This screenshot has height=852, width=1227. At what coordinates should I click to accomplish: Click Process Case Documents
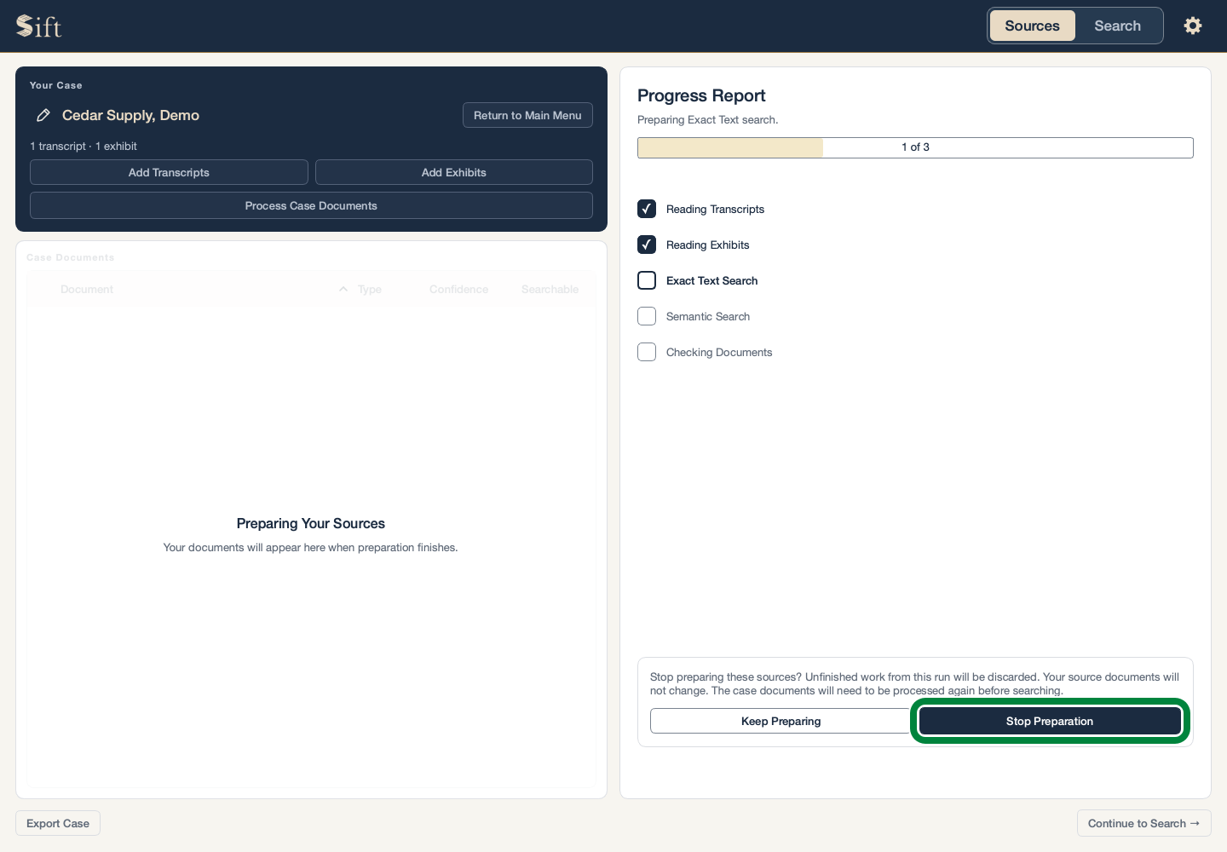click(x=311, y=205)
